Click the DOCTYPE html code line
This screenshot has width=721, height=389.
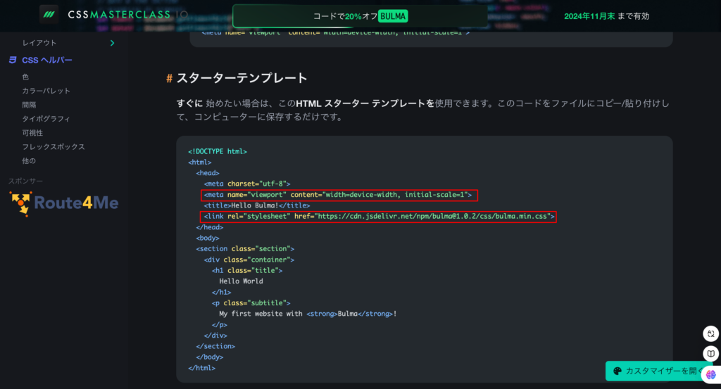(x=218, y=151)
